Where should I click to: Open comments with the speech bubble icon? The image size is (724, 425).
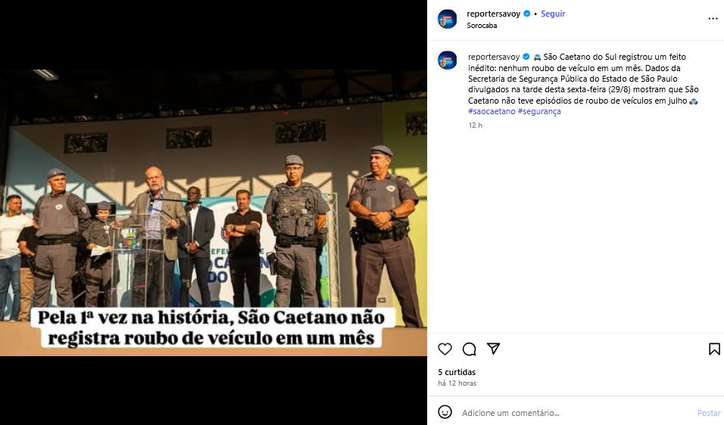(x=469, y=349)
